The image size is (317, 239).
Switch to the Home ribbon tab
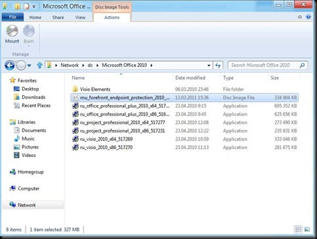[35, 18]
